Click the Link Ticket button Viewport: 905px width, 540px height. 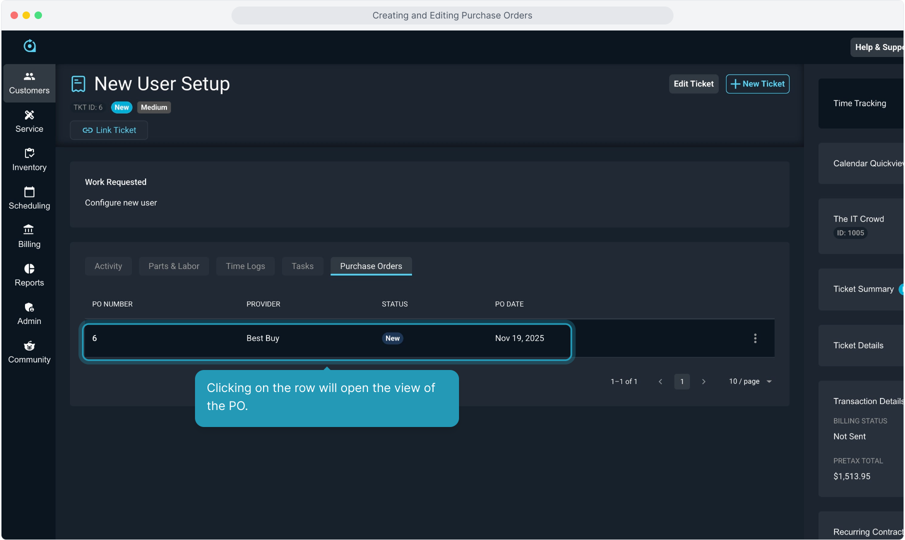point(109,130)
